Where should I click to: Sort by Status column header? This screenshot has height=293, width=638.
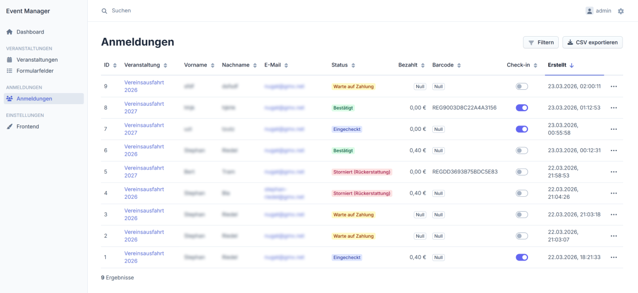point(343,65)
